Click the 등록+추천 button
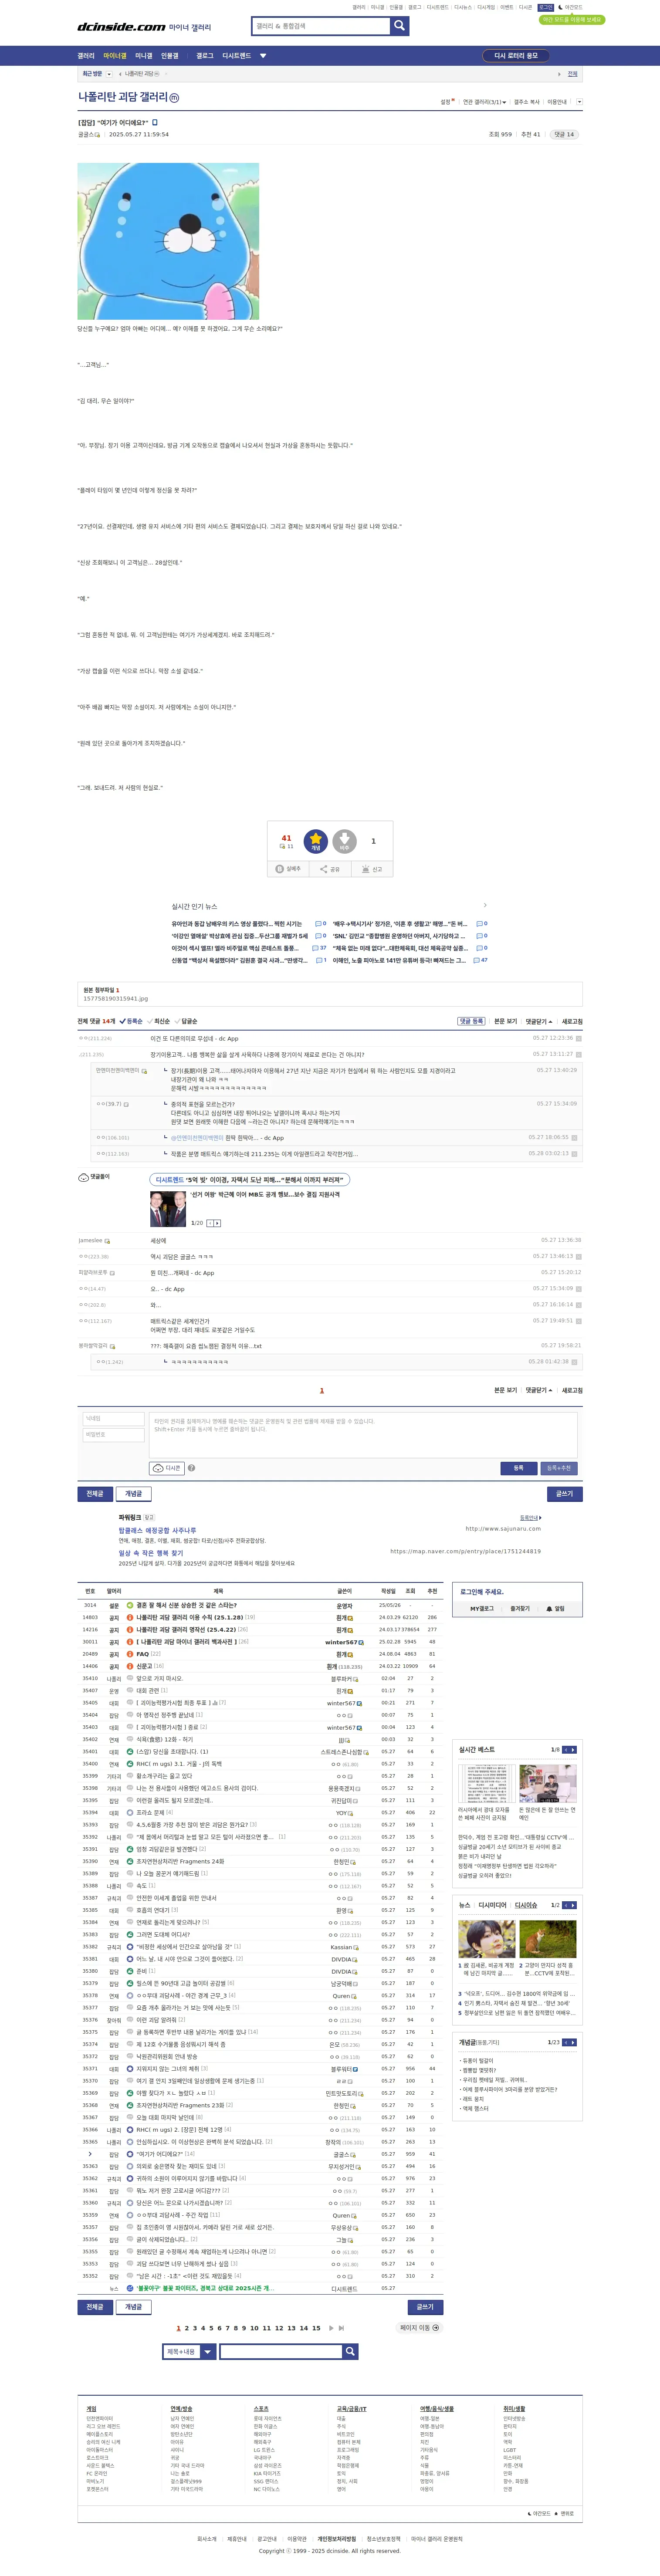Image resolution: width=660 pixels, height=2576 pixels. pos(559,1468)
